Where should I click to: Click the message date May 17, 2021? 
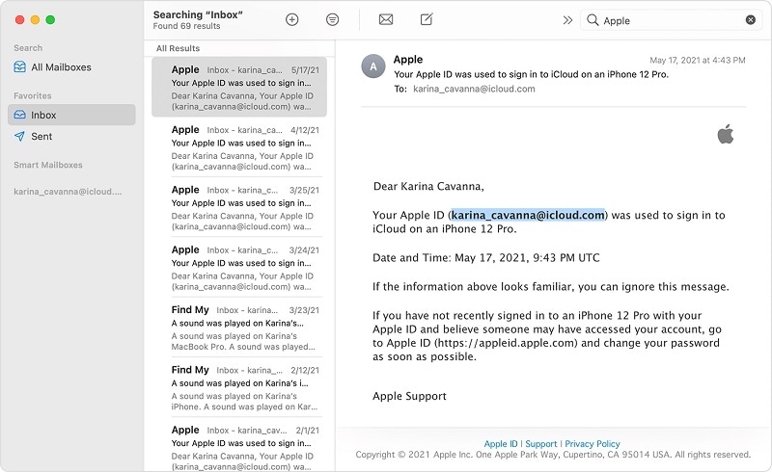click(697, 60)
